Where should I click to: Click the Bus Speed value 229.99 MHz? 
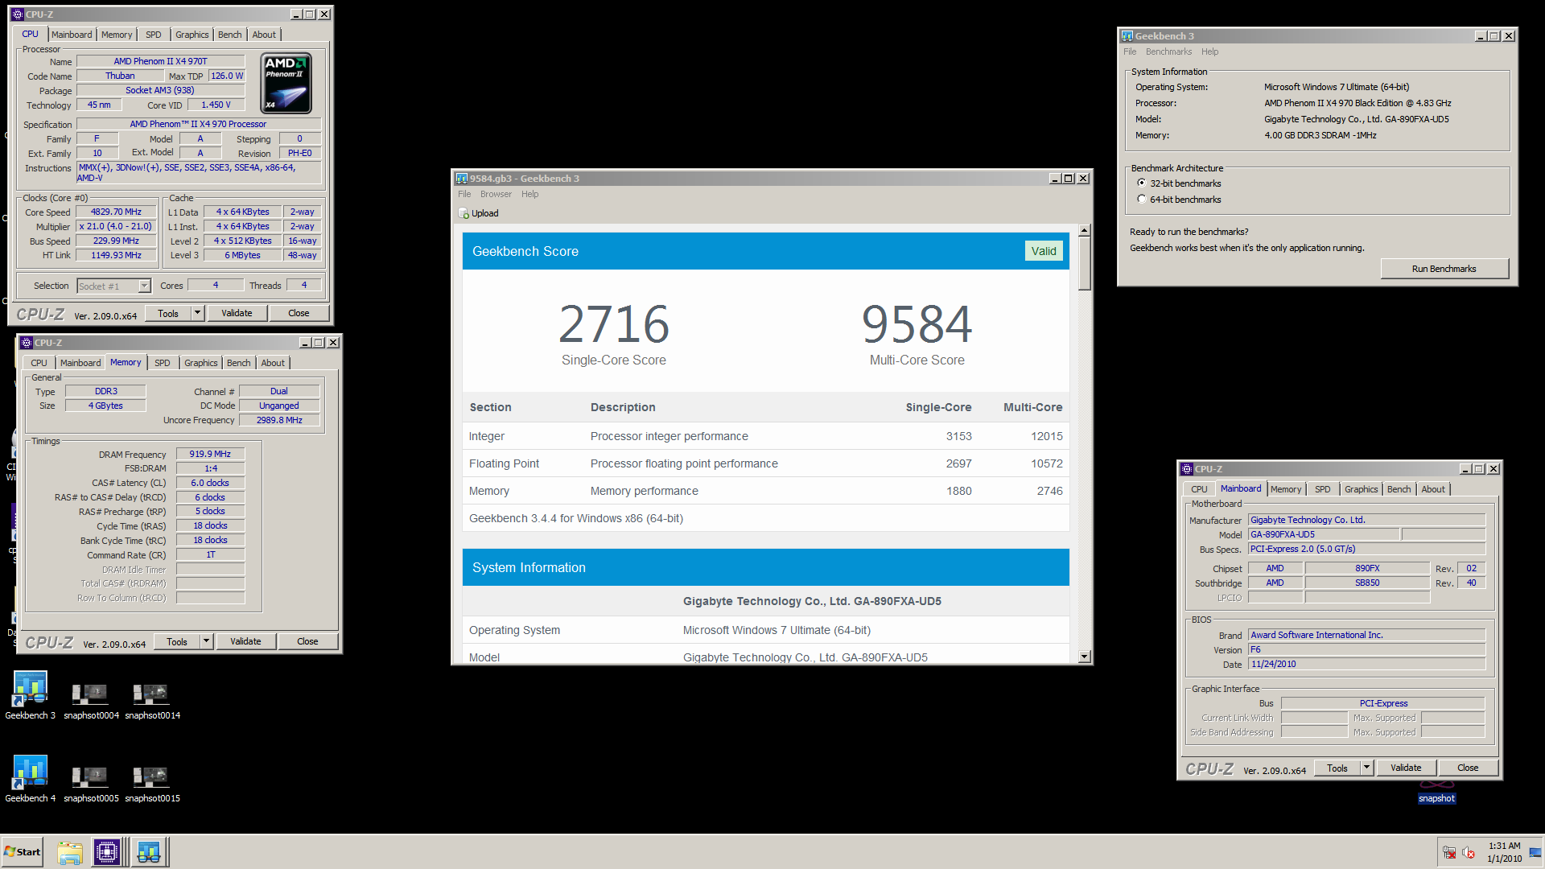tap(117, 241)
